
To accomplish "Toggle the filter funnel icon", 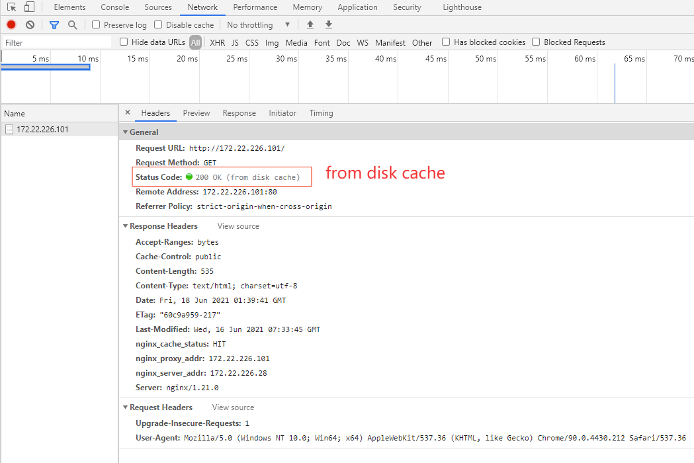I will [x=54, y=24].
